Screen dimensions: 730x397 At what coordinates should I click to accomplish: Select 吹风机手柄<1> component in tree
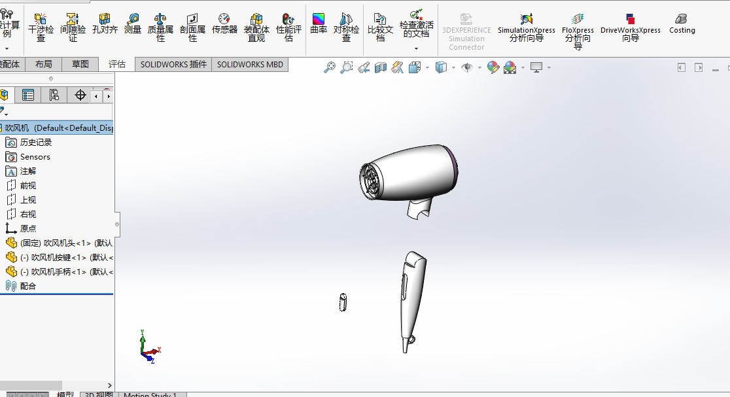(x=59, y=272)
